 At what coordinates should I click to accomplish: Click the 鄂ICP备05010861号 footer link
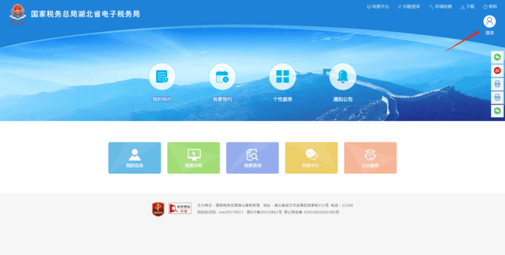264,212
